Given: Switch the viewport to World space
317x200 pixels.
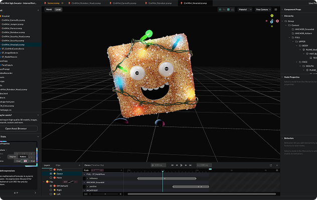Looking at the screenshot, I should click(49, 9).
